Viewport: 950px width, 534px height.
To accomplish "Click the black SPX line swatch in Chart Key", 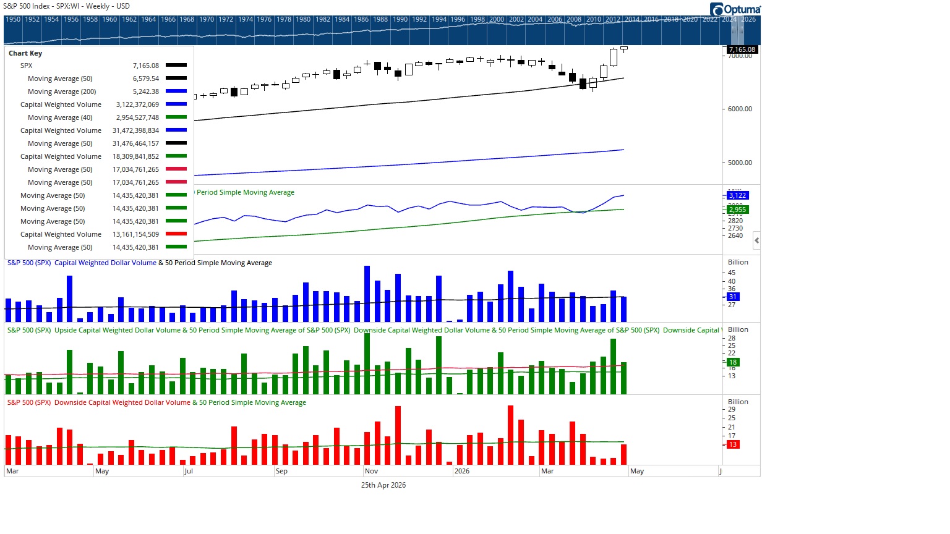I will (176, 66).
